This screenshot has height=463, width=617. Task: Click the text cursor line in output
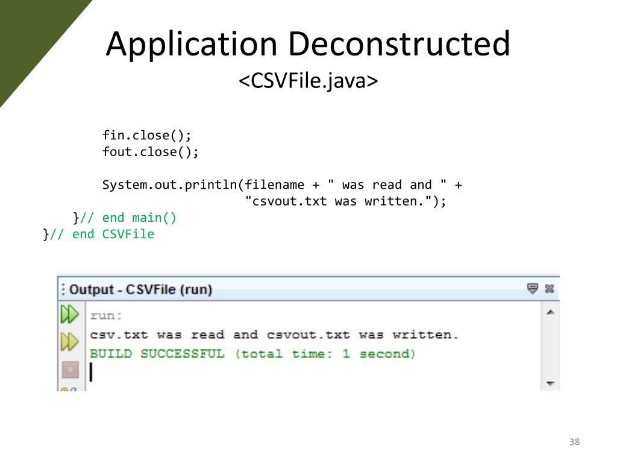click(92, 372)
